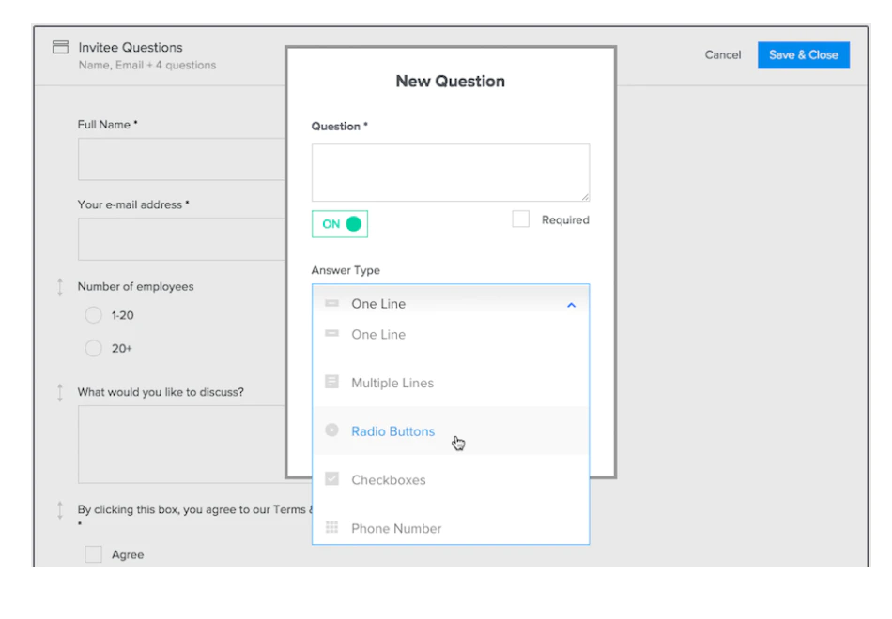
Task: Click the Checkboxes option icon
Action: [331, 479]
